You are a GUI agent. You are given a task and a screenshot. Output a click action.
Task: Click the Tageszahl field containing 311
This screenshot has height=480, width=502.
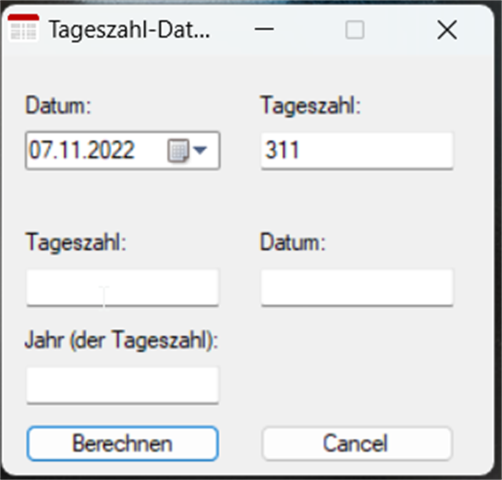(x=357, y=149)
